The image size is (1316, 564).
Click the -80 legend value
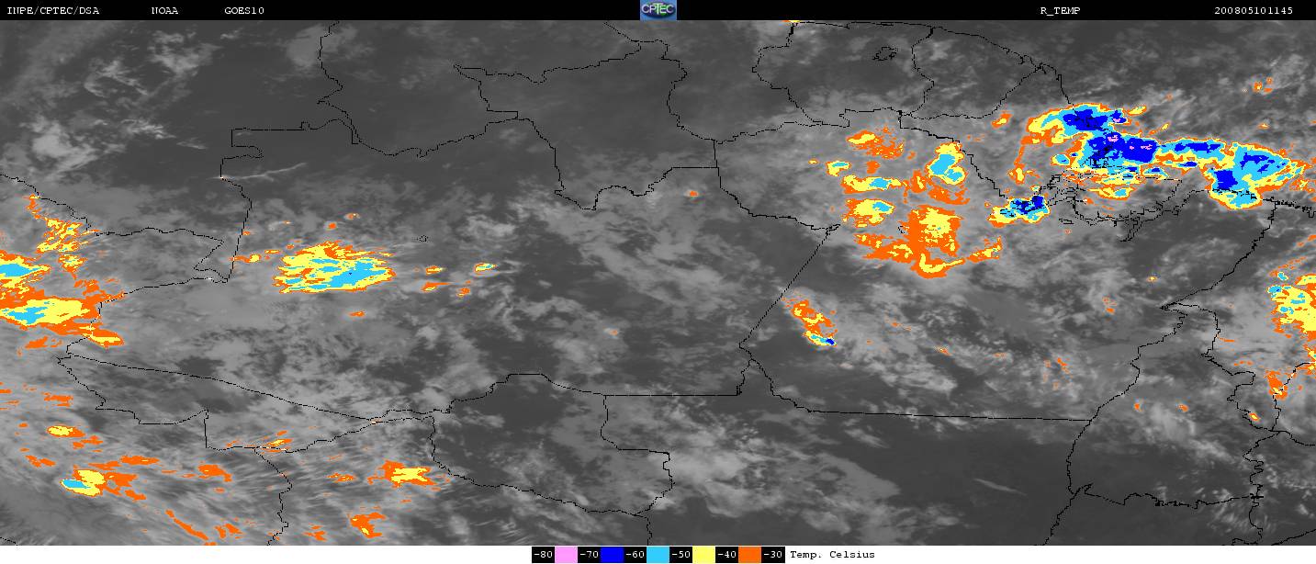coord(543,555)
